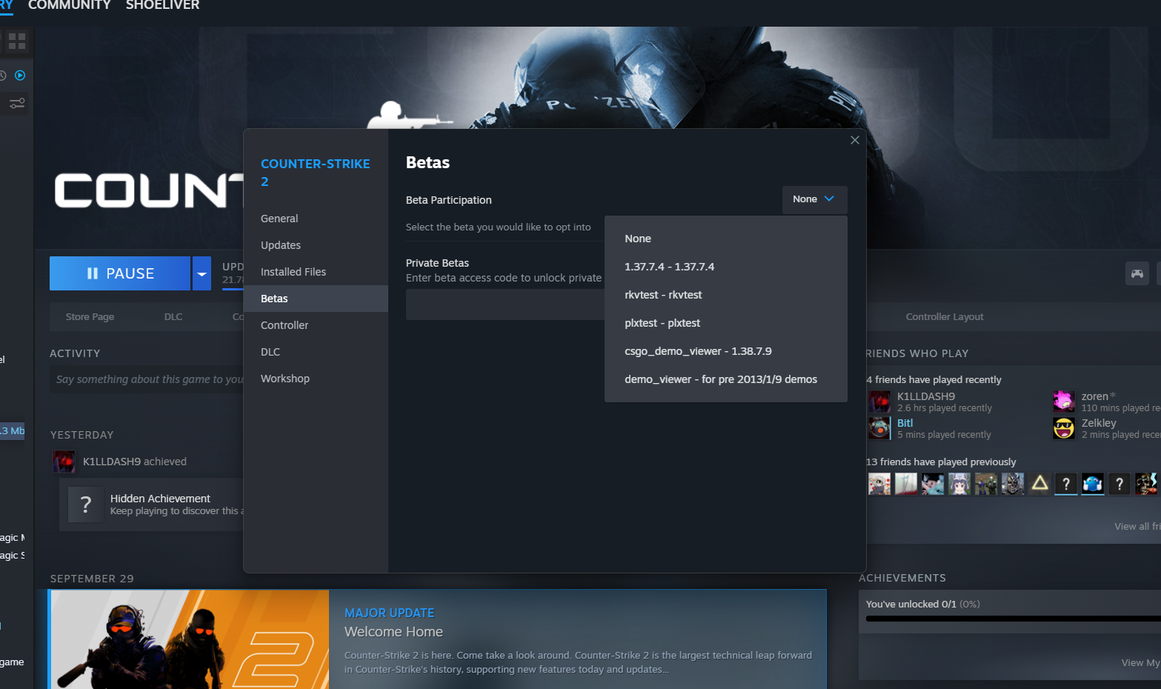Open Controller Layout link
1161x689 pixels.
pos(945,316)
